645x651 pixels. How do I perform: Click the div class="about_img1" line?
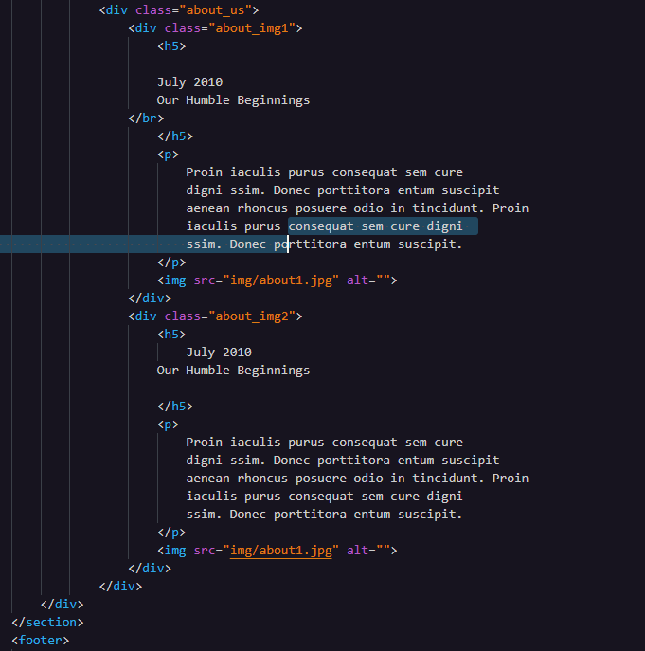point(215,28)
